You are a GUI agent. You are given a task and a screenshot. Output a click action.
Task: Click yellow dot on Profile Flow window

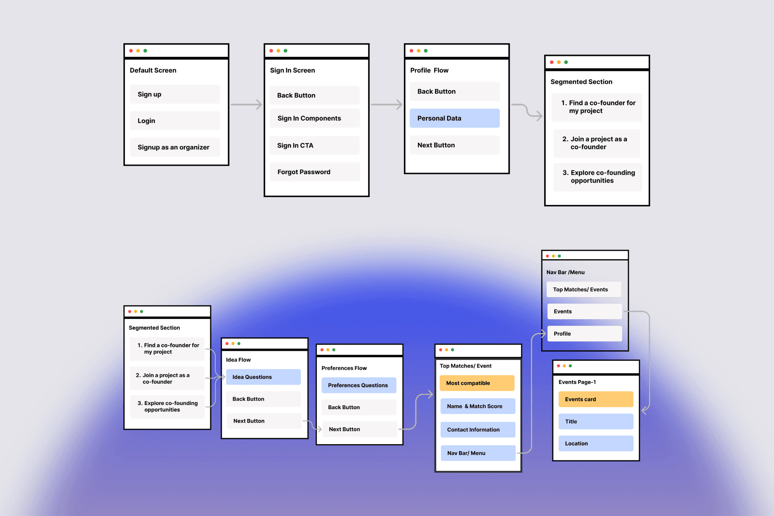(x=418, y=51)
